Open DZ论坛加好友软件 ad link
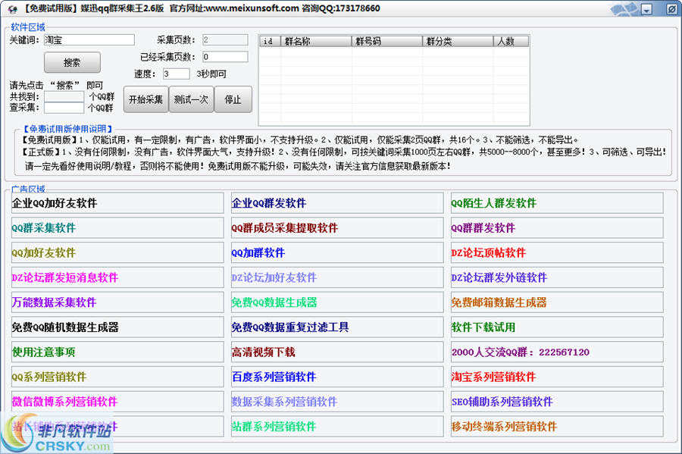Image resolution: width=682 pixels, height=454 pixels. tap(337, 277)
